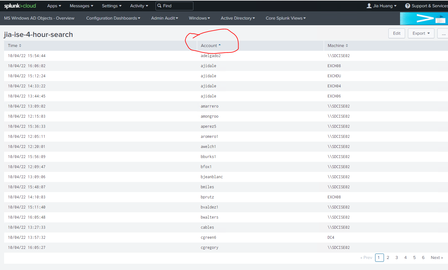This screenshot has height=270, width=448.
Task: Open MS Windows AD Objects - Overview
Action: coord(39,18)
